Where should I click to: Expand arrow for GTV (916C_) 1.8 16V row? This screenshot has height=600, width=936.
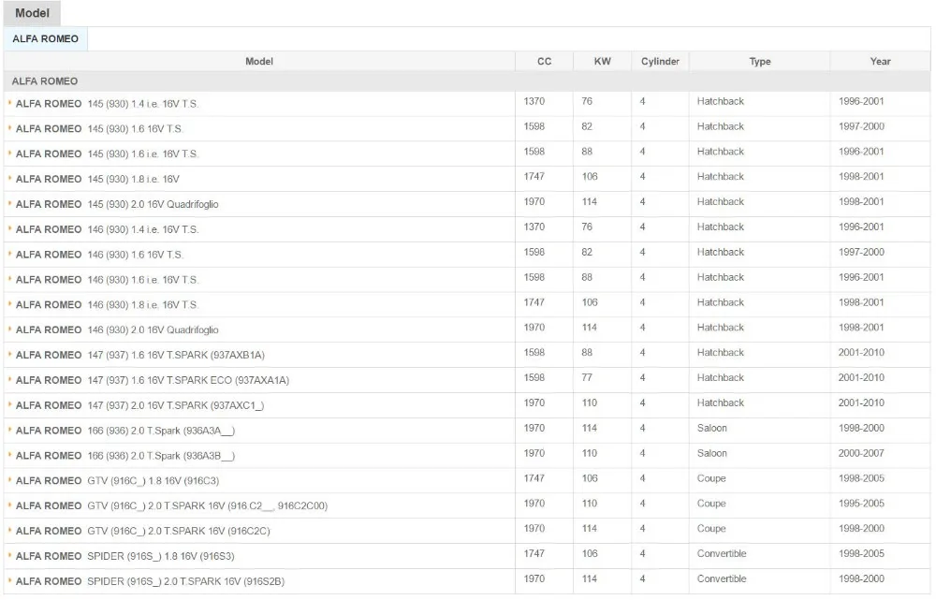pyautogui.click(x=10, y=480)
